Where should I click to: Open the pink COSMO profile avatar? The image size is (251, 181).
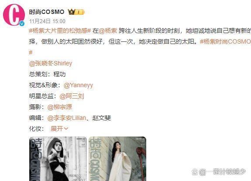(14, 15)
